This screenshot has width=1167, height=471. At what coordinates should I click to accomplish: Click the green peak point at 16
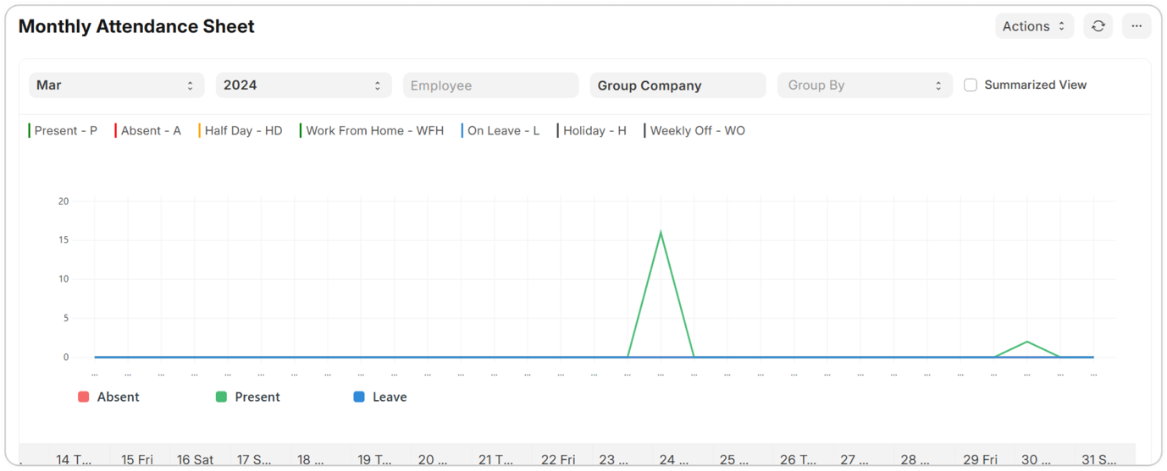click(661, 233)
